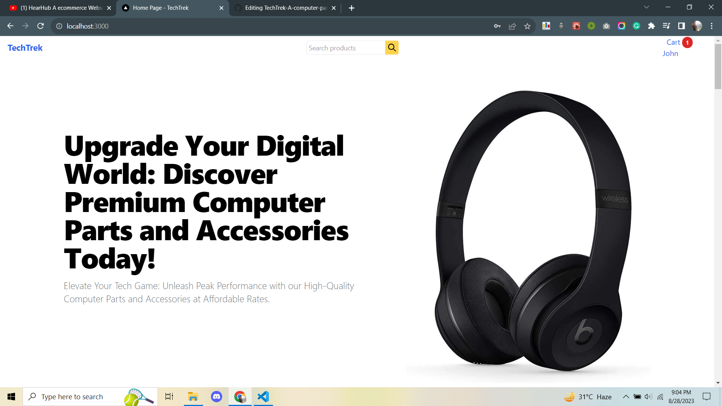Click the Search products input field
This screenshot has height=406, width=722.
click(x=346, y=47)
